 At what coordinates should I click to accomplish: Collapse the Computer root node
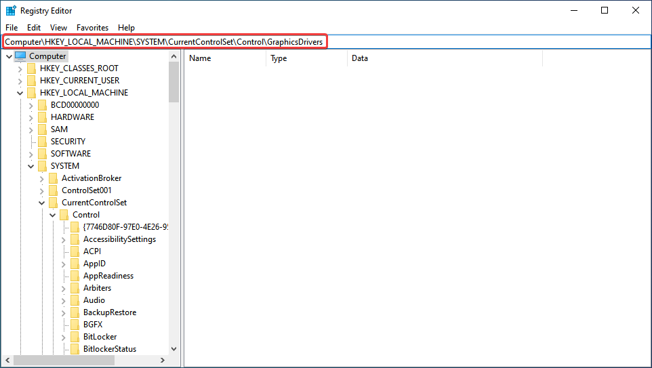(x=9, y=56)
